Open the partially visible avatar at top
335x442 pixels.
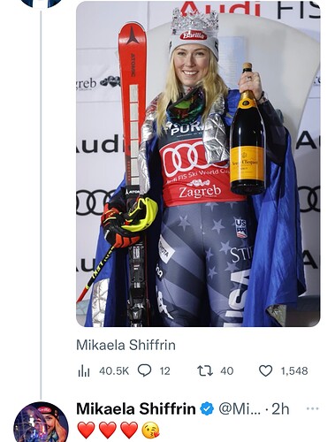(x=41, y=4)
